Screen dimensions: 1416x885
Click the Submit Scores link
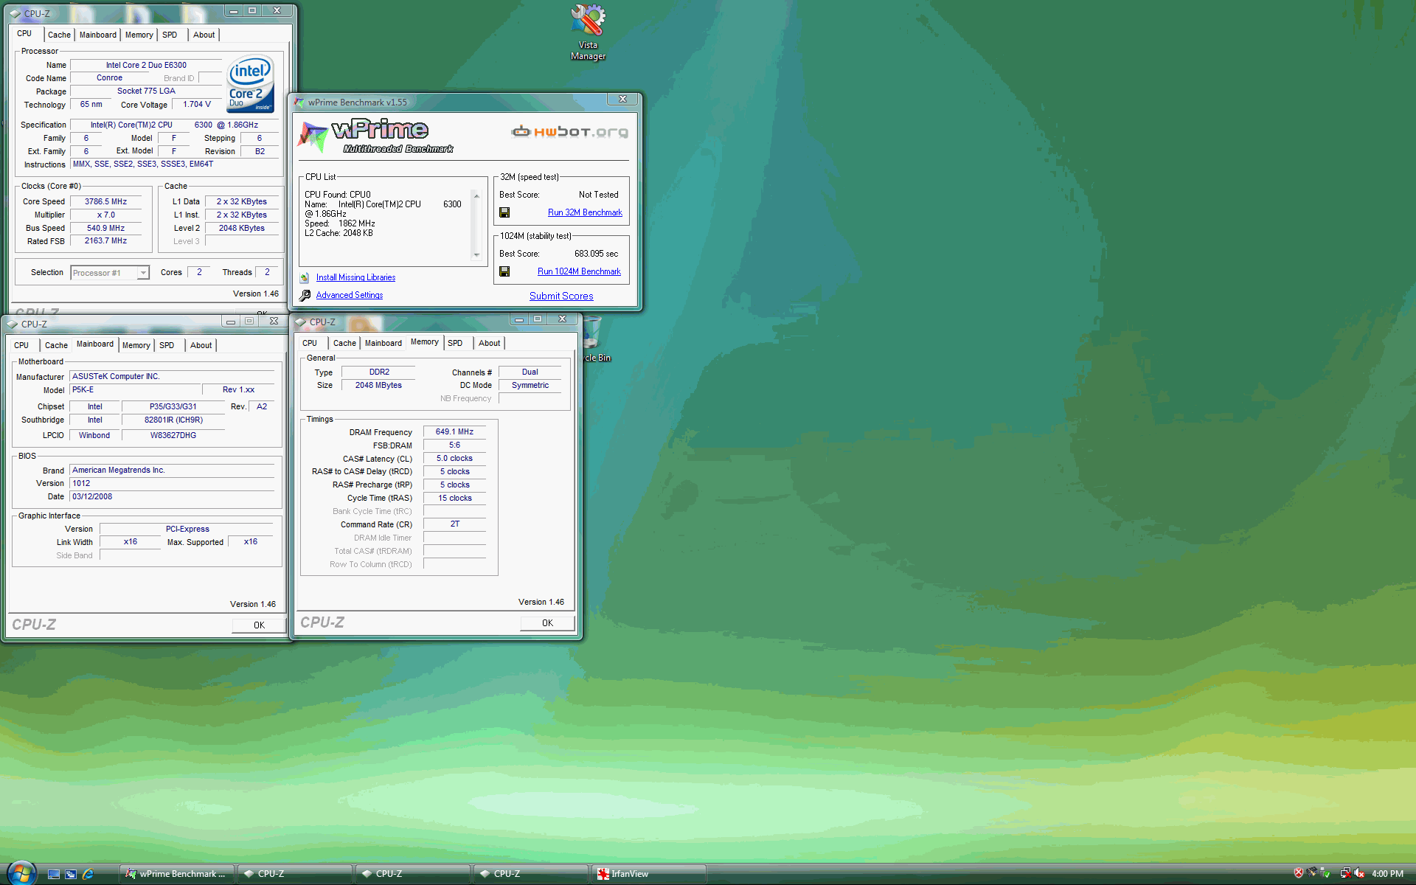point(561,296)
